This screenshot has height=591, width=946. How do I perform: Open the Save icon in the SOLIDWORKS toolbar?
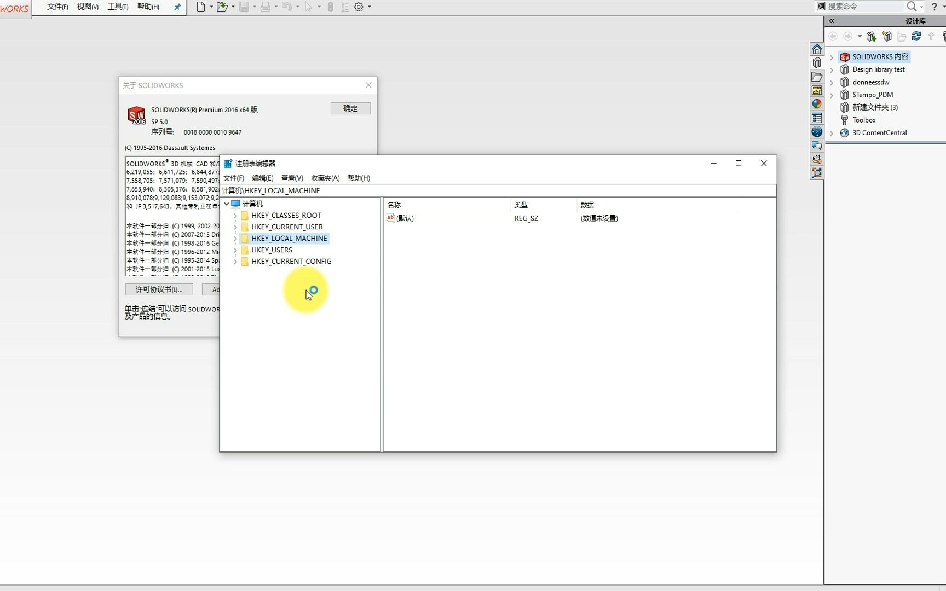click(244, 7)
